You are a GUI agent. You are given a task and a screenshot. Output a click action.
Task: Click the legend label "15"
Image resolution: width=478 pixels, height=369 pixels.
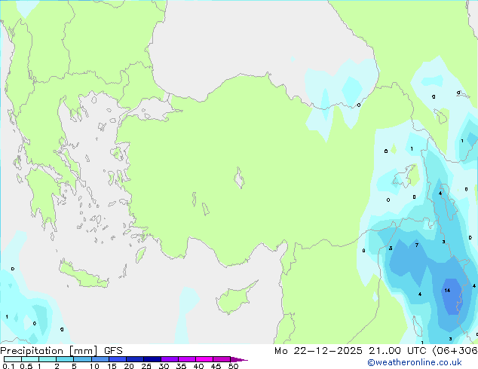[x=112, y=366]
